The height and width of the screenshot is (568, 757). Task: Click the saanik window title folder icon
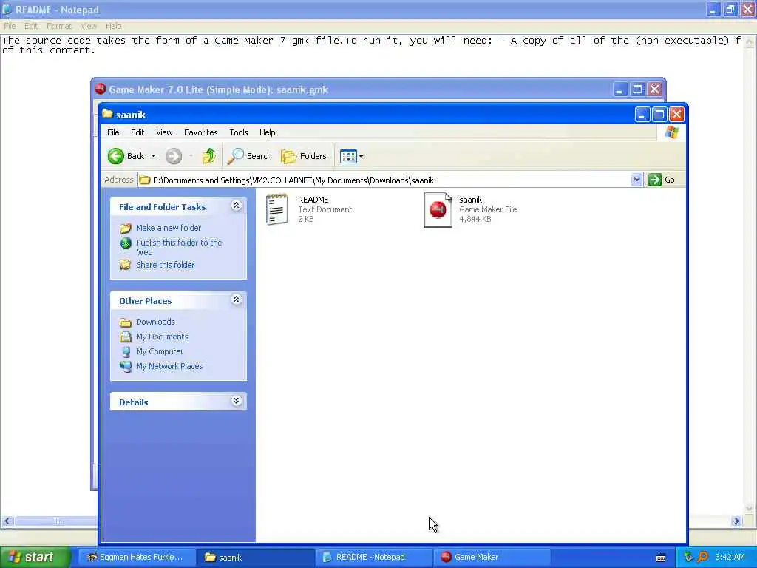[108, 114]
